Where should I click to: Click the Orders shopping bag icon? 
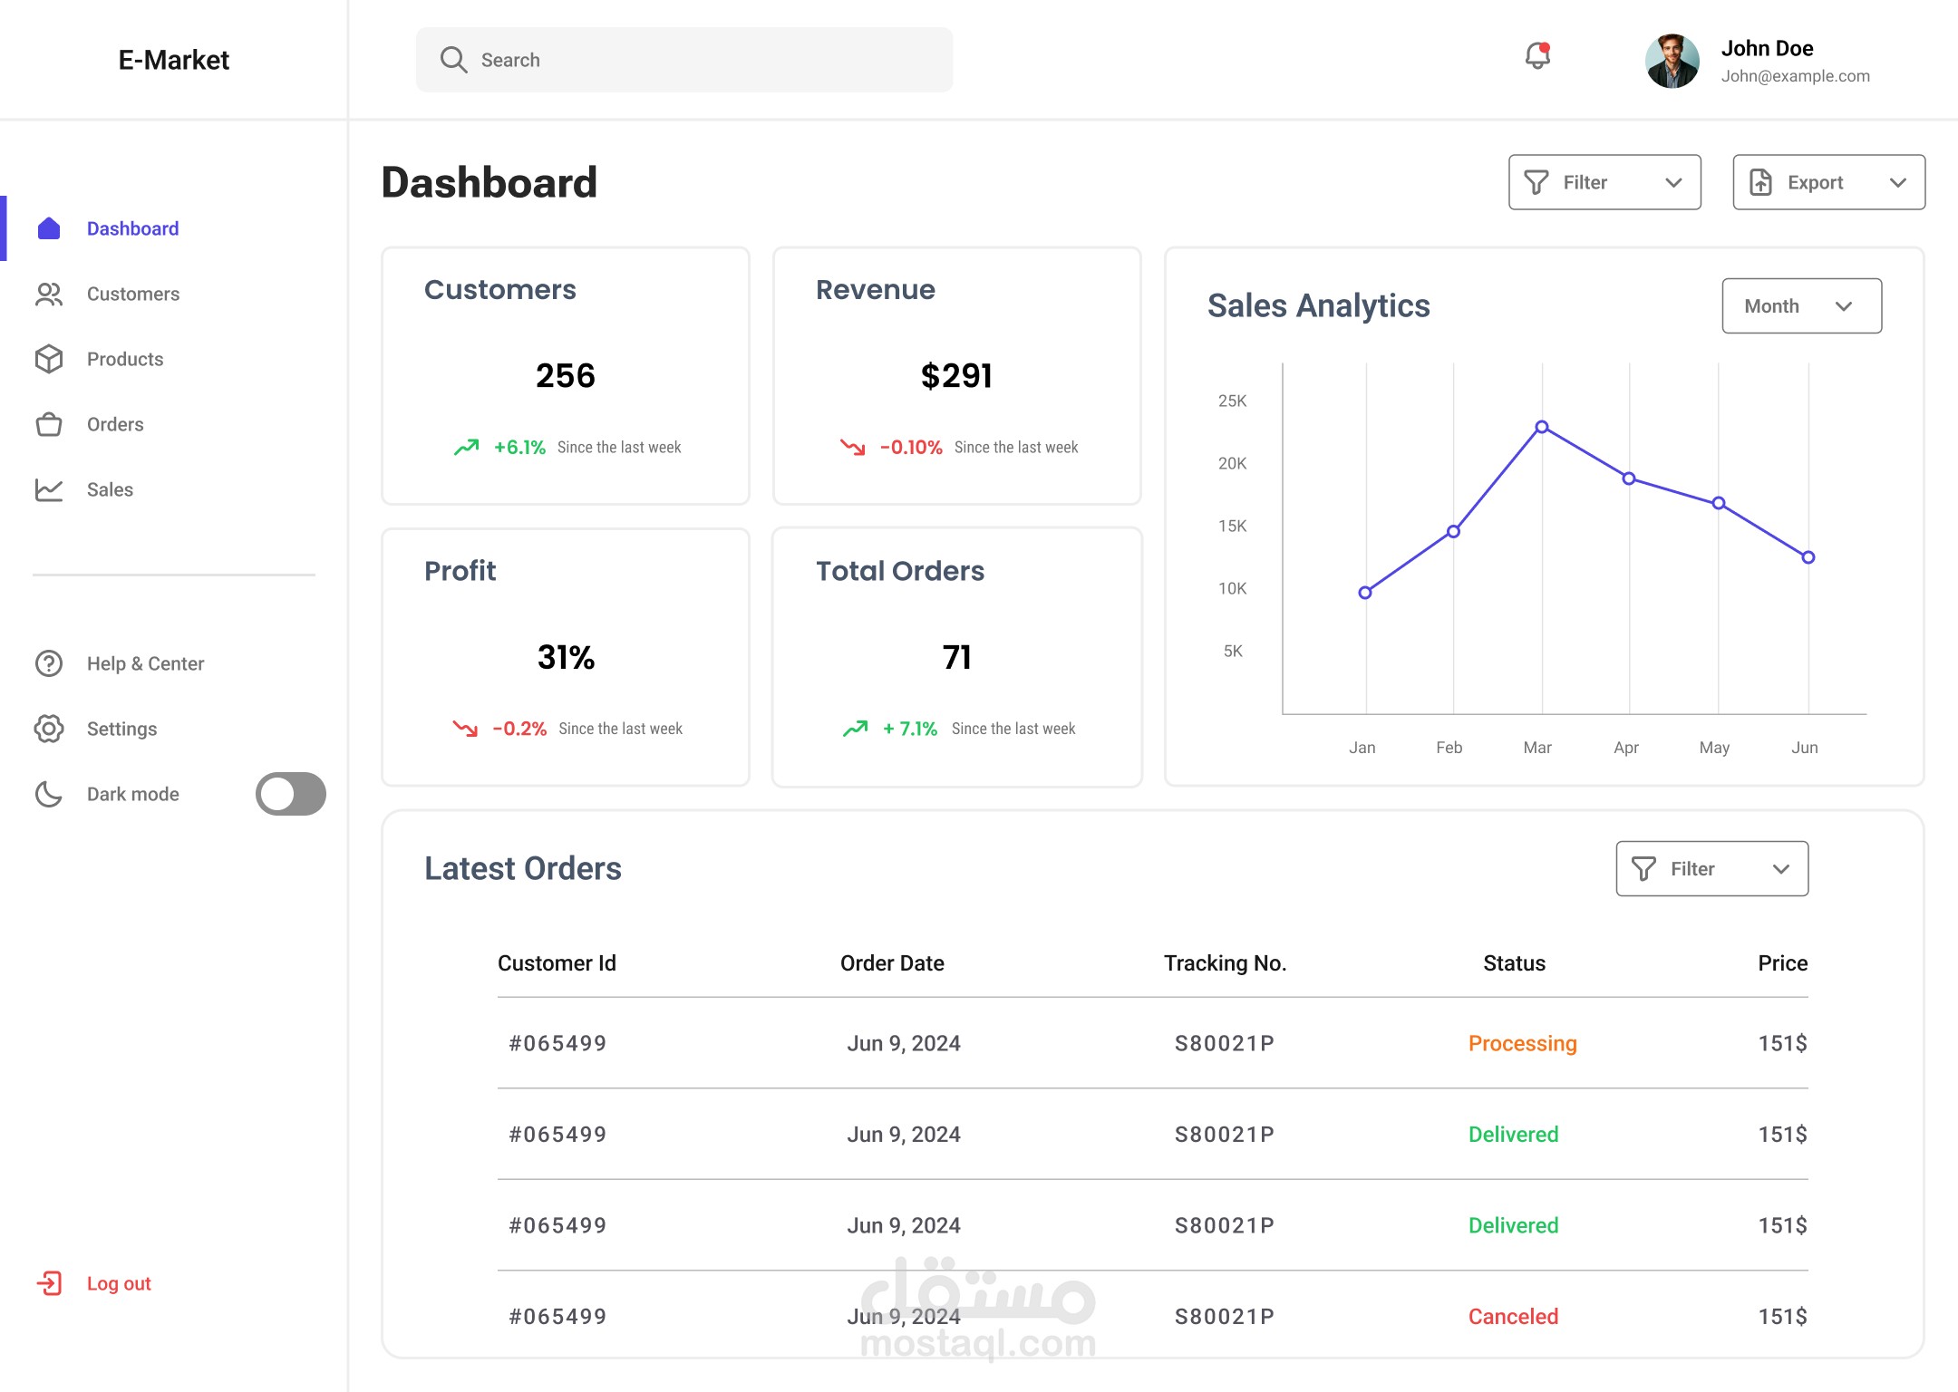[x=49, y=424]
